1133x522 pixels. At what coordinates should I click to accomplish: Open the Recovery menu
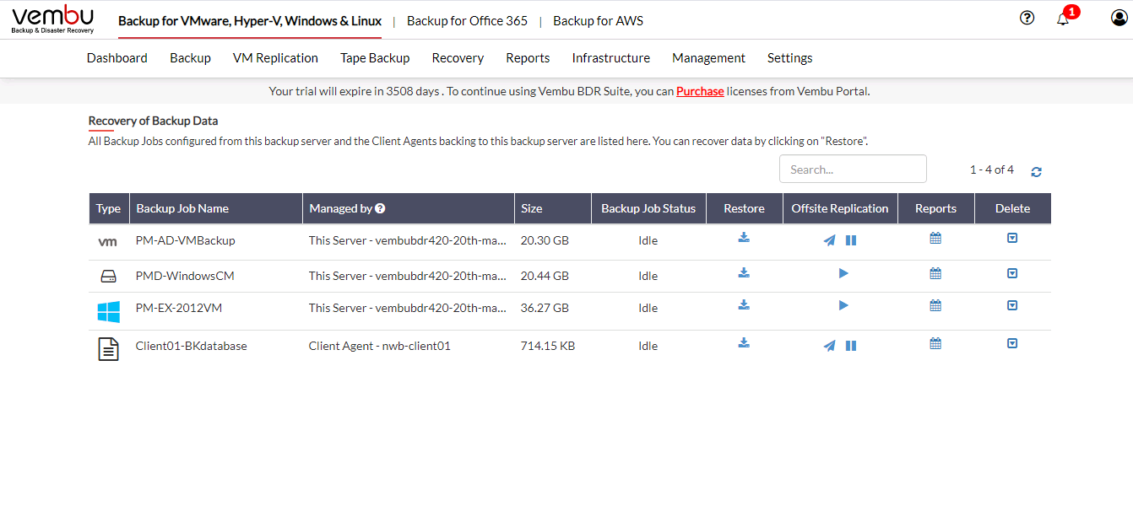coord(458,58)
